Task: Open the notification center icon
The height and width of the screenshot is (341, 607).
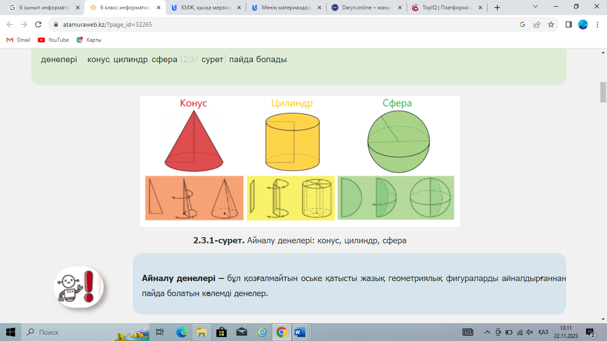Action: tap(591, 333)
